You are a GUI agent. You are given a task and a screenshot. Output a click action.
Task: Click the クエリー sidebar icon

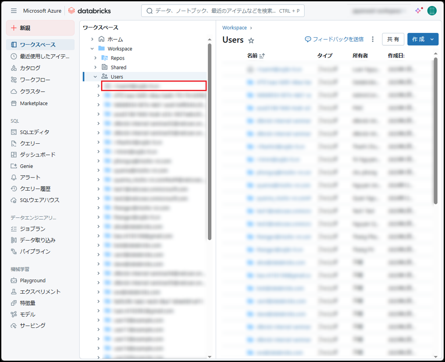[14, 143]
